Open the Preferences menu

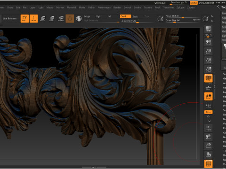[104, 8]
